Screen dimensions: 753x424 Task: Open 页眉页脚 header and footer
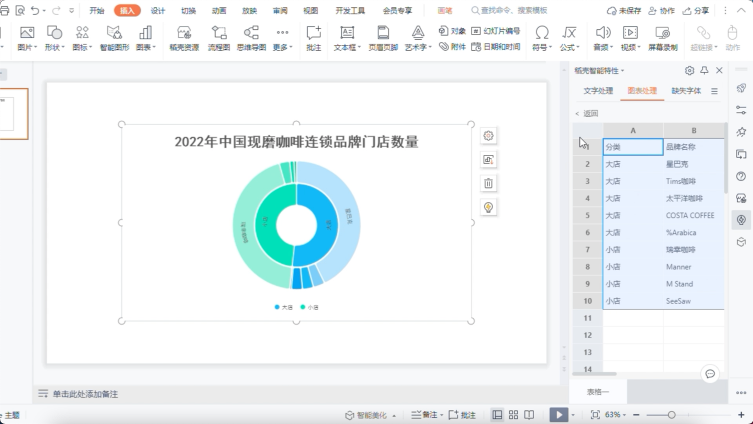click(x=383, y=38)
